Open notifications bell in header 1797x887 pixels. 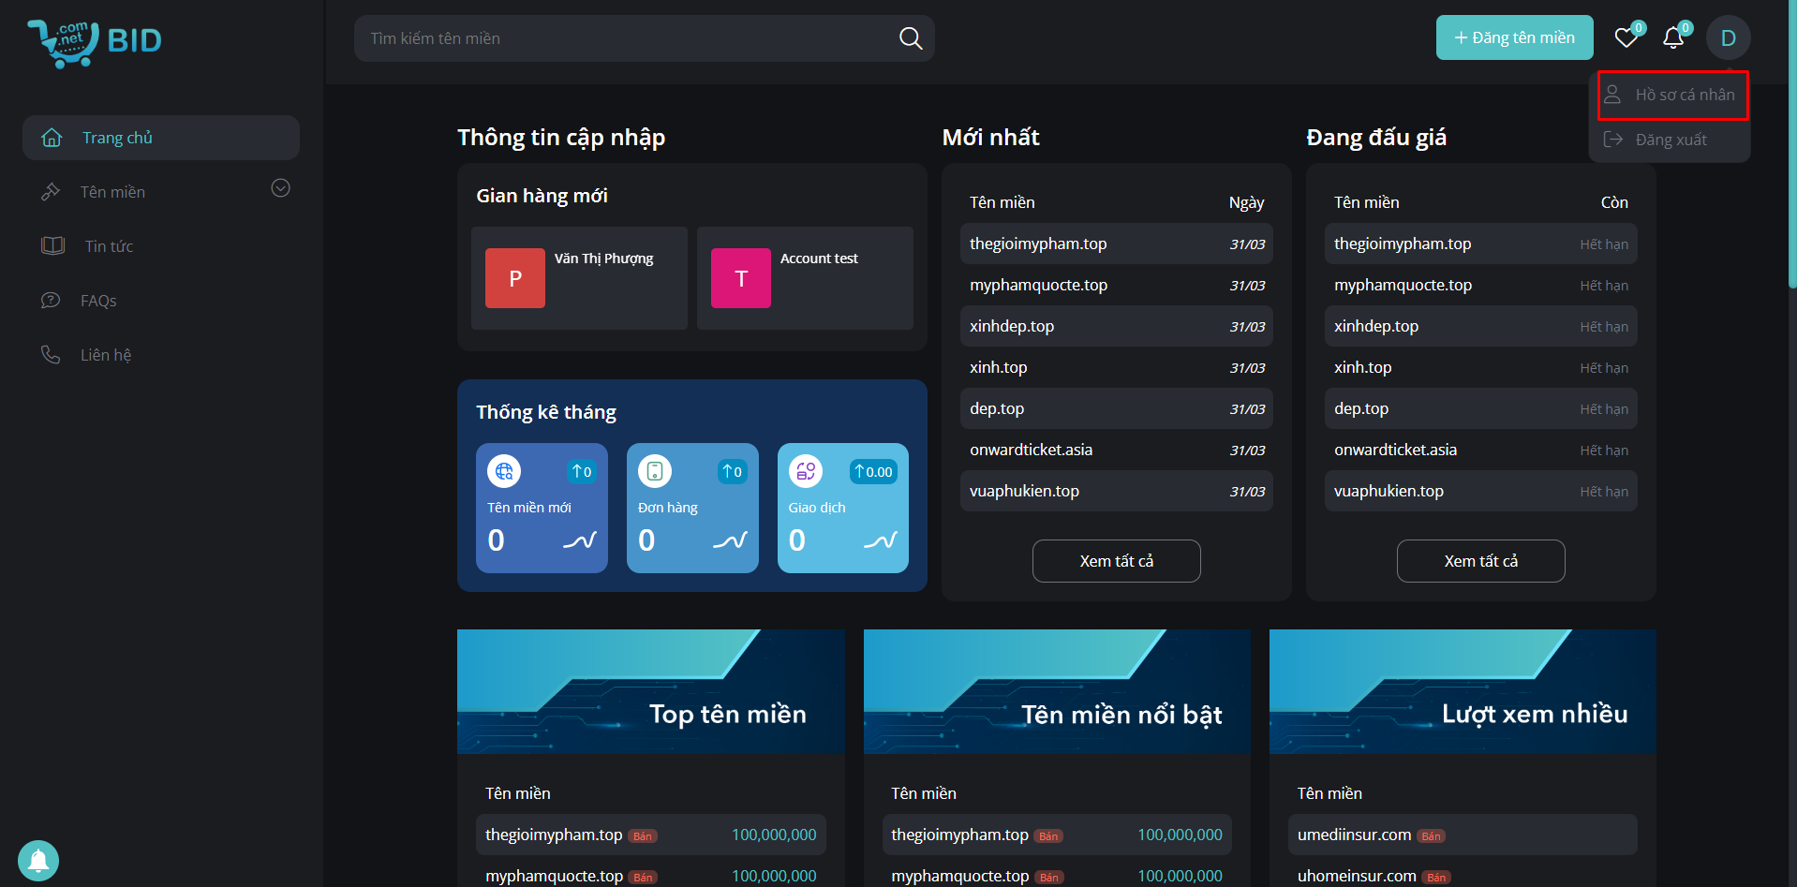(x=1673, y=37)
